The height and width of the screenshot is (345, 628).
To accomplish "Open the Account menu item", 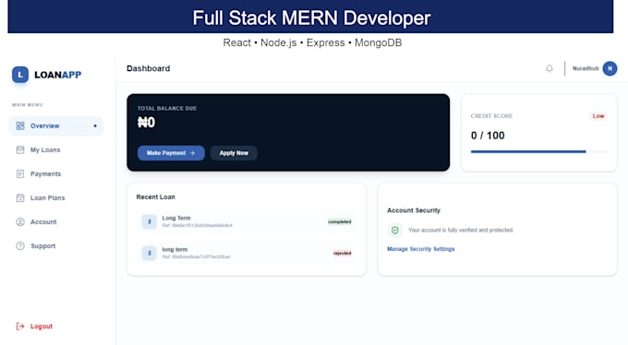I will click(x=56, y=221).
